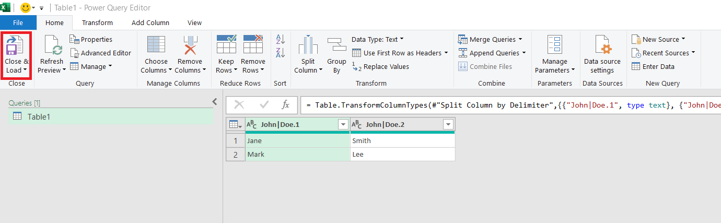Click the ABC type icon of John|Doe.2
721x223 pixels.
(x=357, y=124)
